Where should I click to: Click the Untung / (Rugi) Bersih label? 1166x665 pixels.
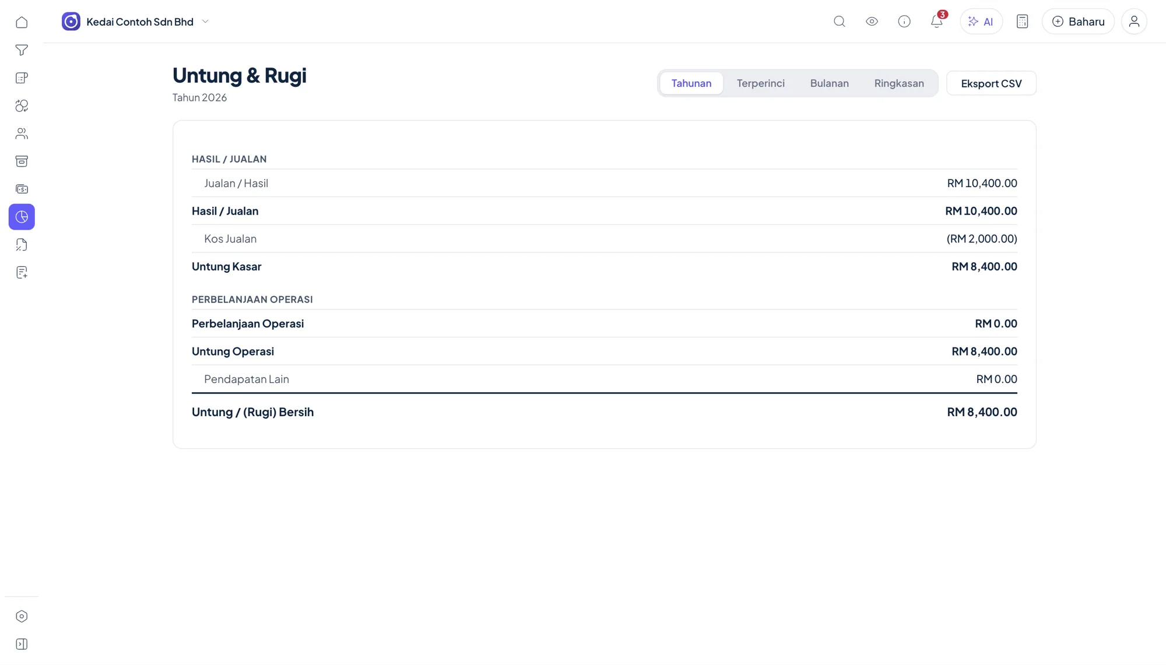click(252, 412)
